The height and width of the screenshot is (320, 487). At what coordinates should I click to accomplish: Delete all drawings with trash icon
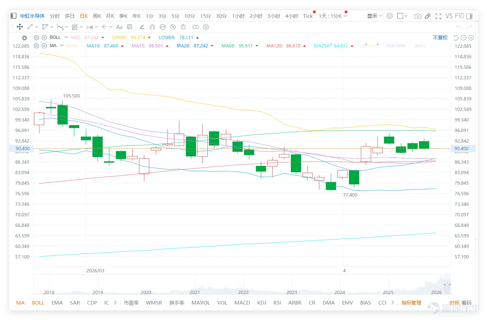point(183,27)
